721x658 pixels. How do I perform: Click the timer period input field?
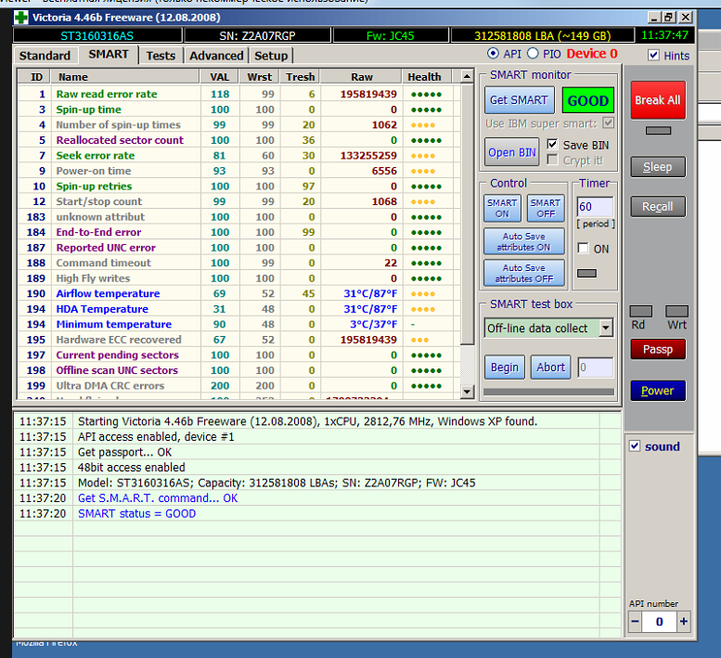coord(594,207)
